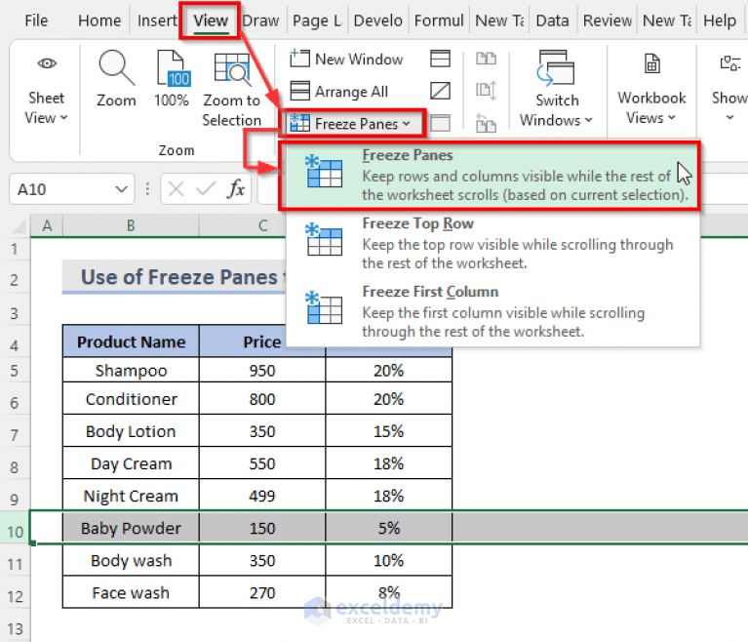Click the Cancel formula X icon

[x=176, y=189]
